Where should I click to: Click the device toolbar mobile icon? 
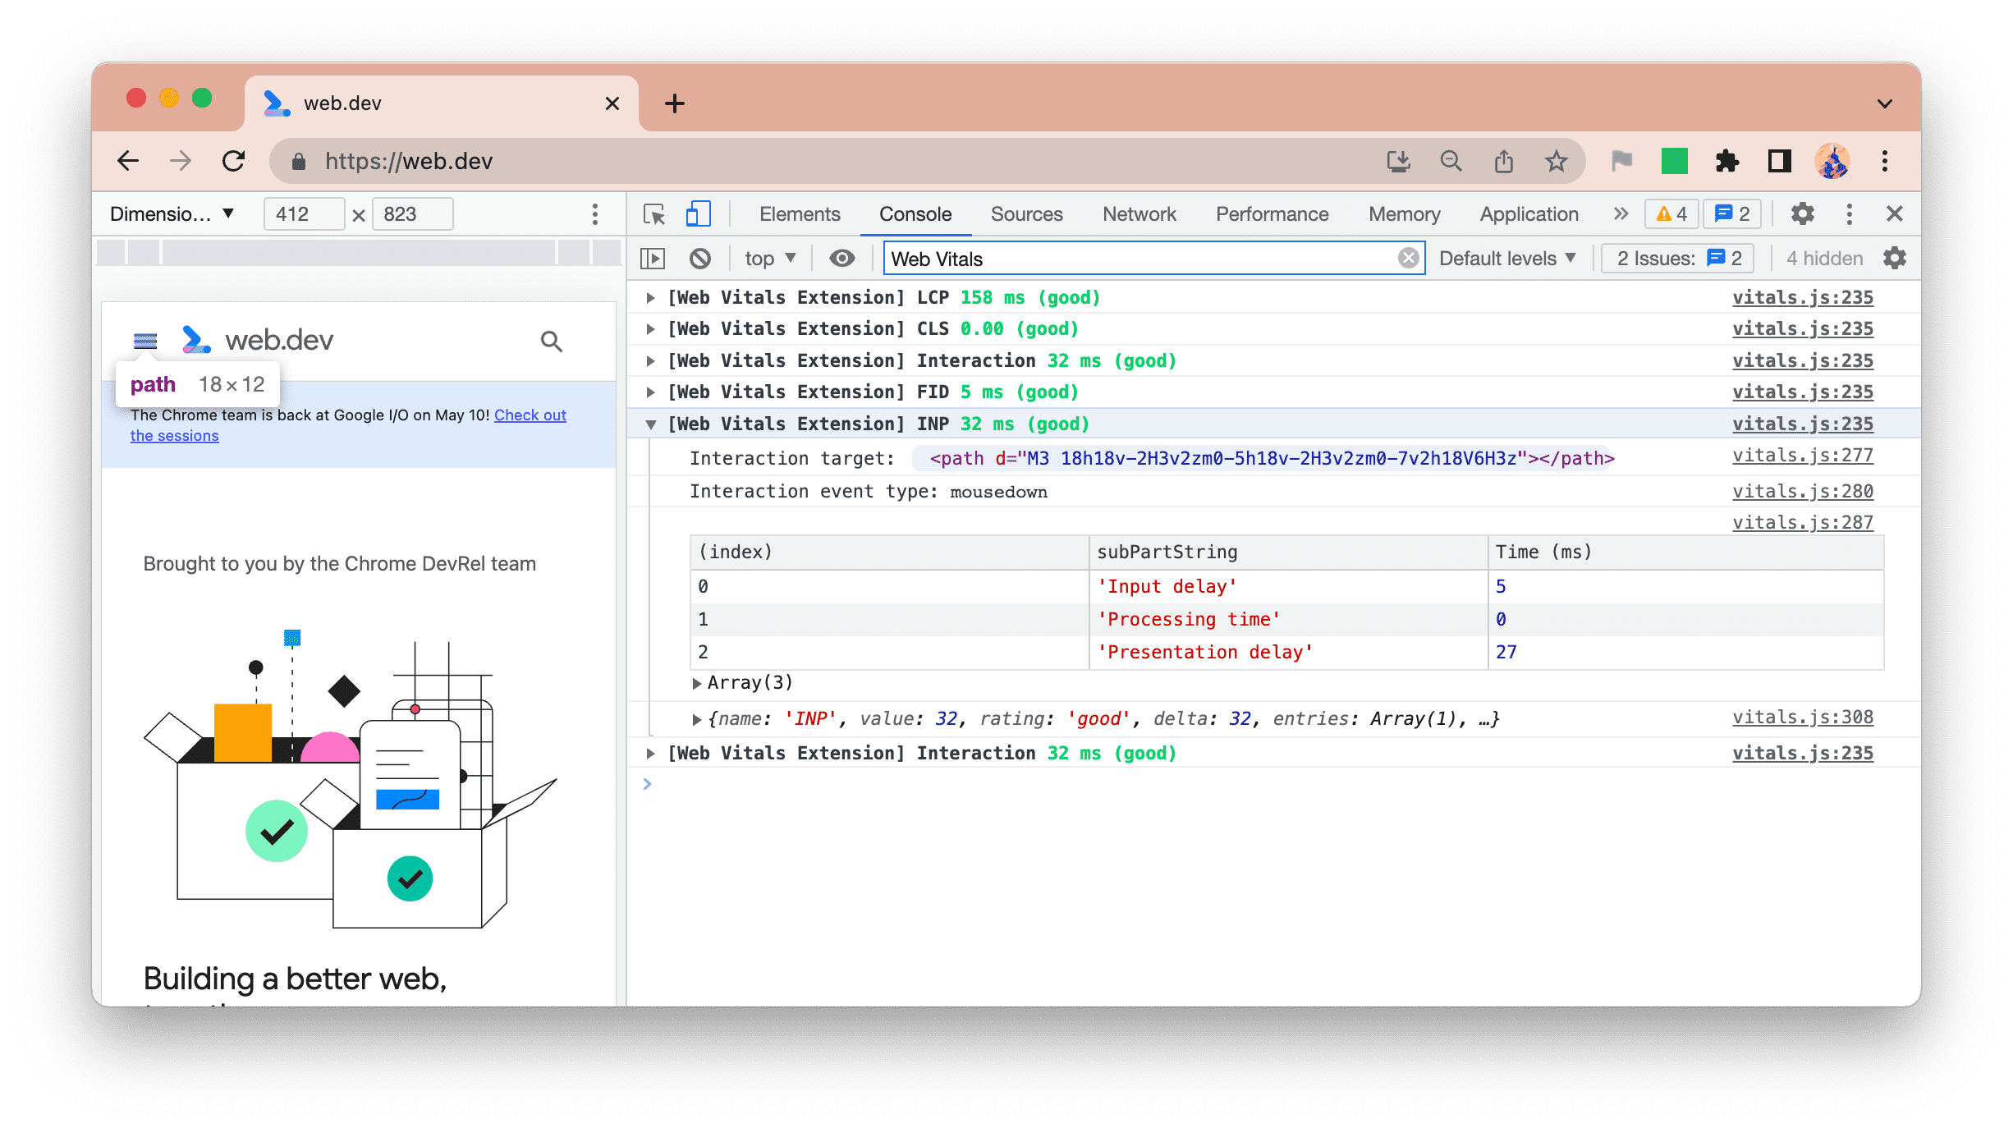(x=697, y=213)
